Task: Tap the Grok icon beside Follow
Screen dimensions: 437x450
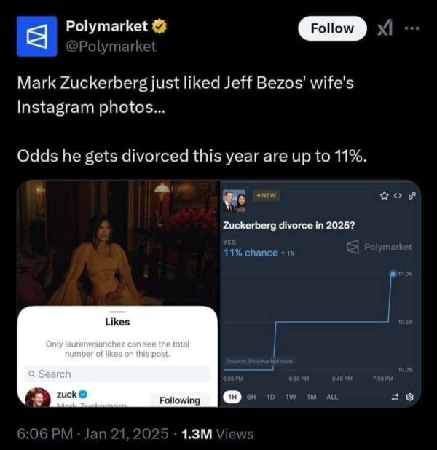Action: tap(384, 29)
